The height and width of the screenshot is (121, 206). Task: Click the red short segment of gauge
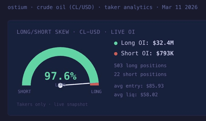coord(95,84)
